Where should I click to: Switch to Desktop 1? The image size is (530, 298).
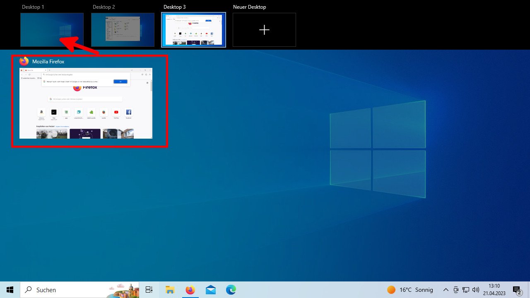52,29
